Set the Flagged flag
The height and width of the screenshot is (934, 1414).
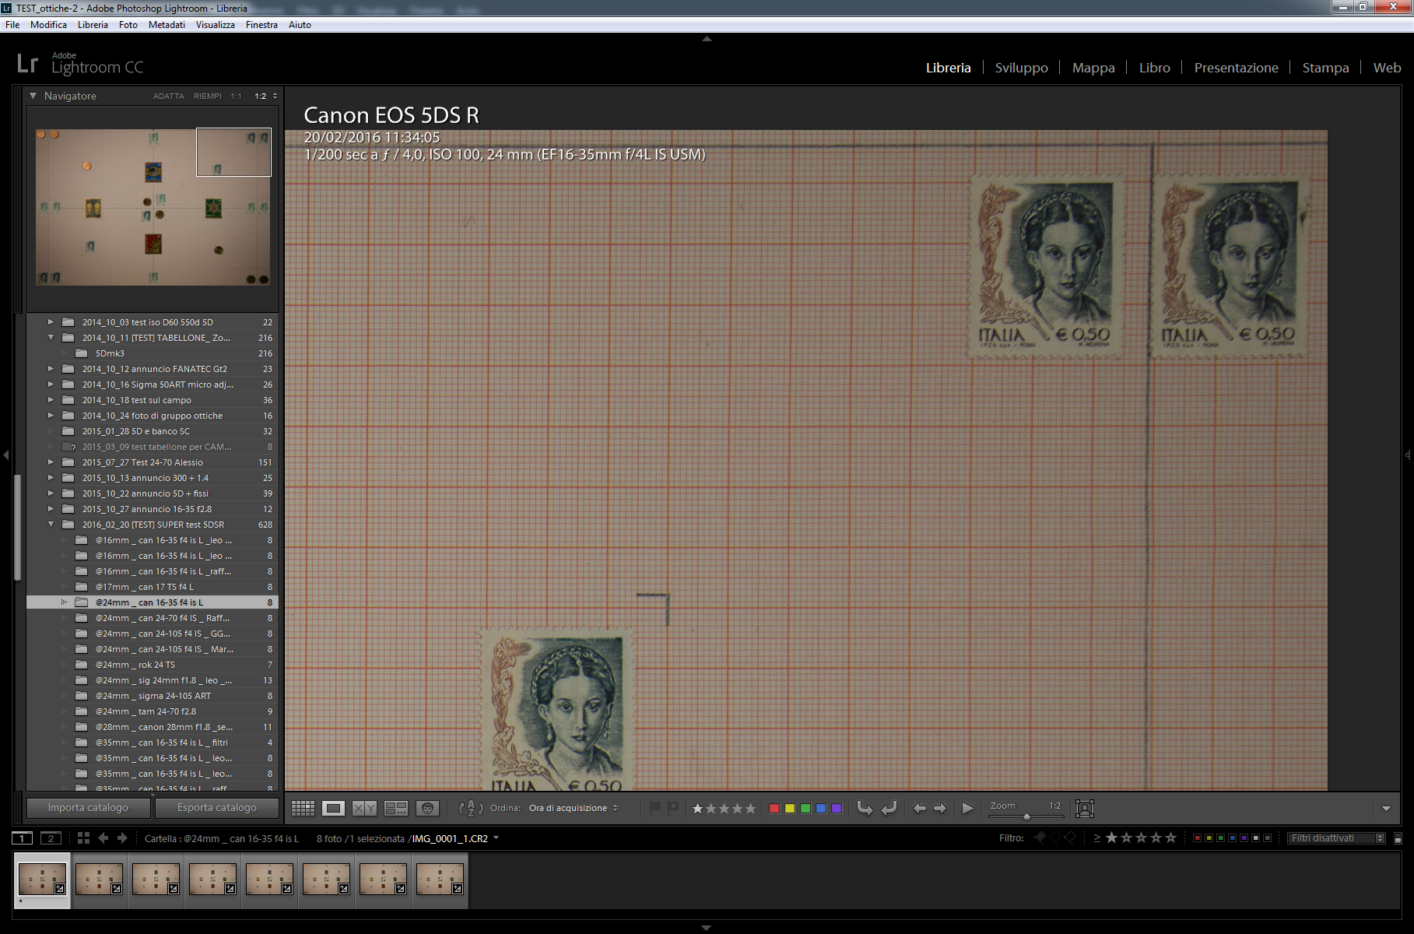point(655,808)
